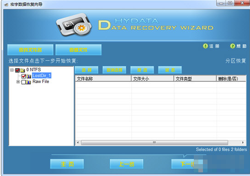Click the green 注册 register icon
Viewport: 250px width, 176px height.
click(205, 46)
